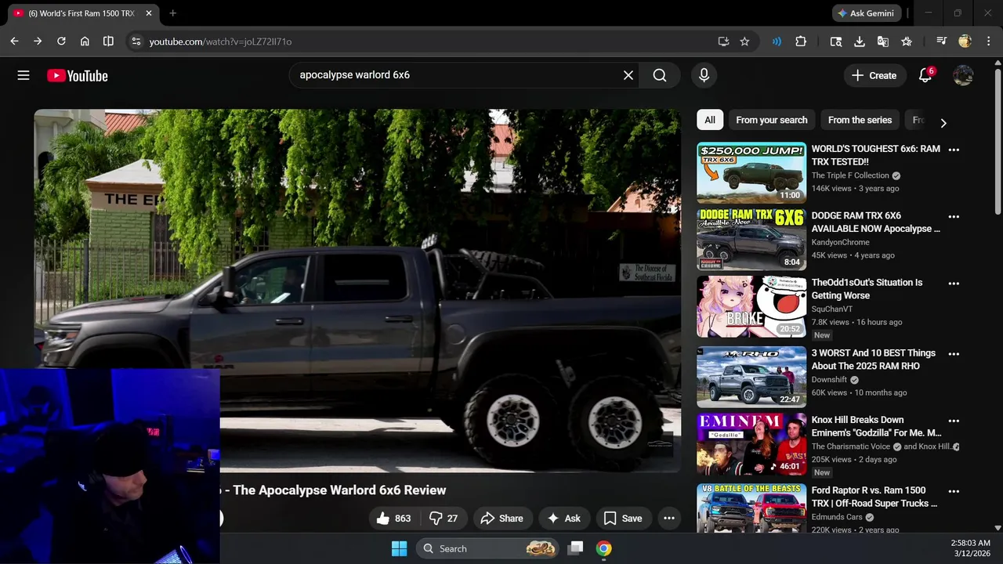
Task: Open the Google Translate extension icon
Action: [883, 42]
